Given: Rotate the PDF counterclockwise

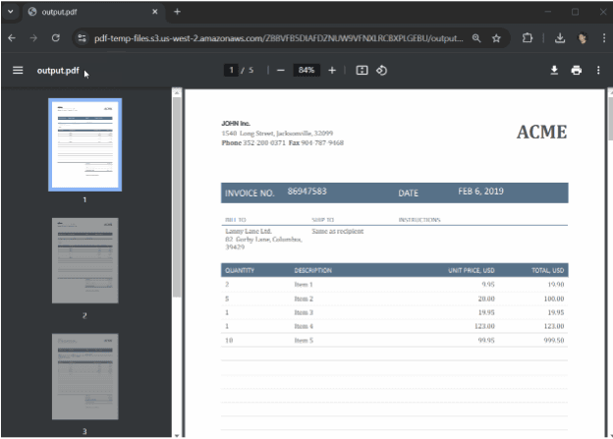Looking at the screenshot, I should tap(382, 70).
